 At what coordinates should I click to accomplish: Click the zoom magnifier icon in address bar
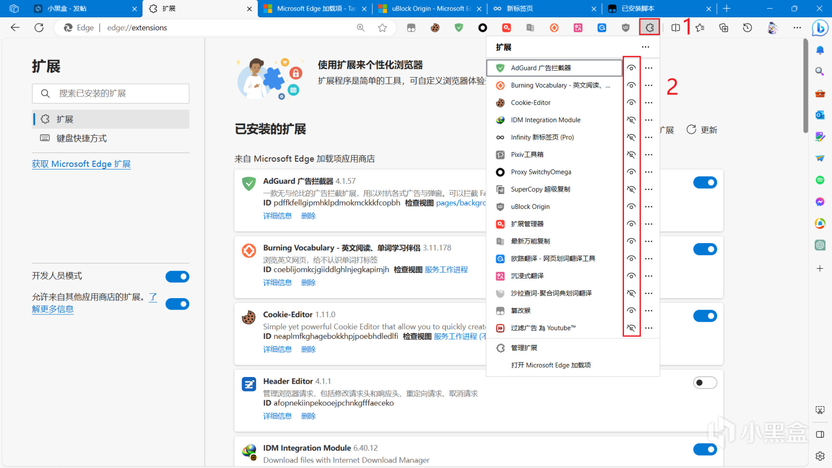361,28
